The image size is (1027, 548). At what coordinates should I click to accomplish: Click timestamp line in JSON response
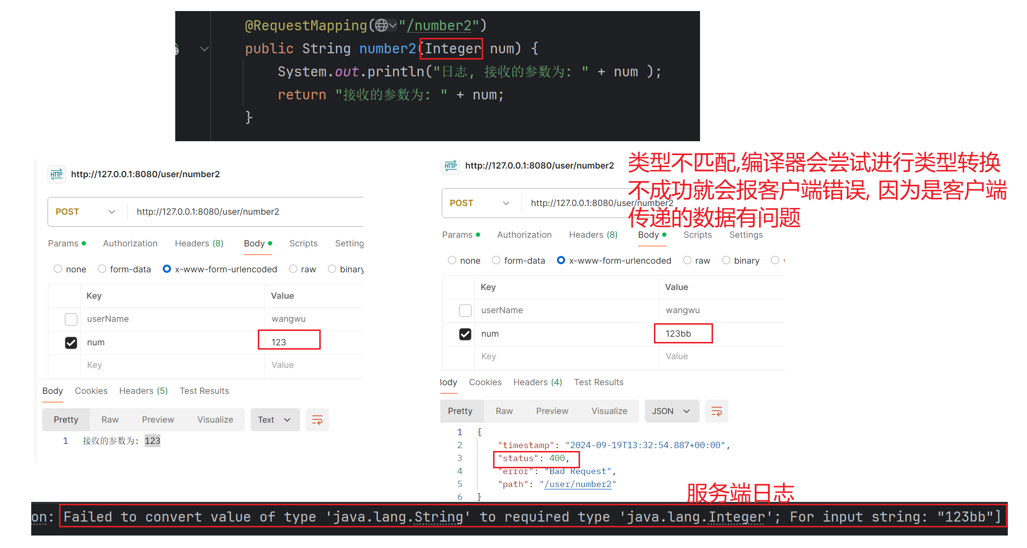pyautogui.click(x=614, y=445)
